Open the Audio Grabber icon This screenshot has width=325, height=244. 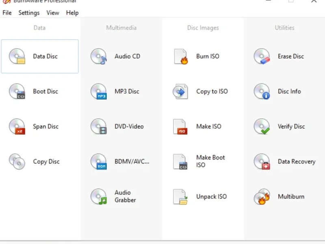[99, 196]
